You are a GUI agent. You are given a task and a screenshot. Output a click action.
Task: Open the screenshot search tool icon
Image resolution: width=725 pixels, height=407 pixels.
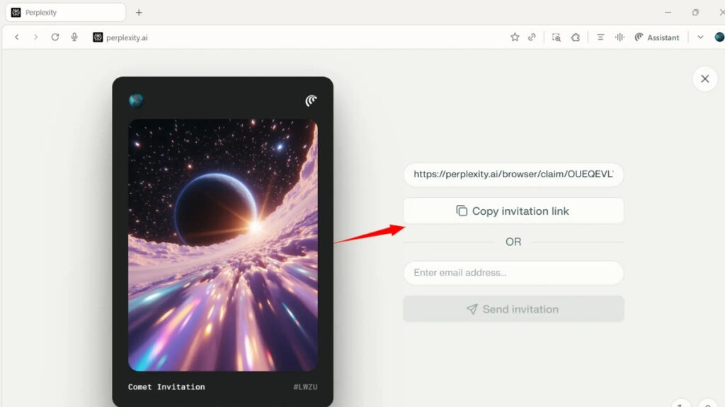556,37
